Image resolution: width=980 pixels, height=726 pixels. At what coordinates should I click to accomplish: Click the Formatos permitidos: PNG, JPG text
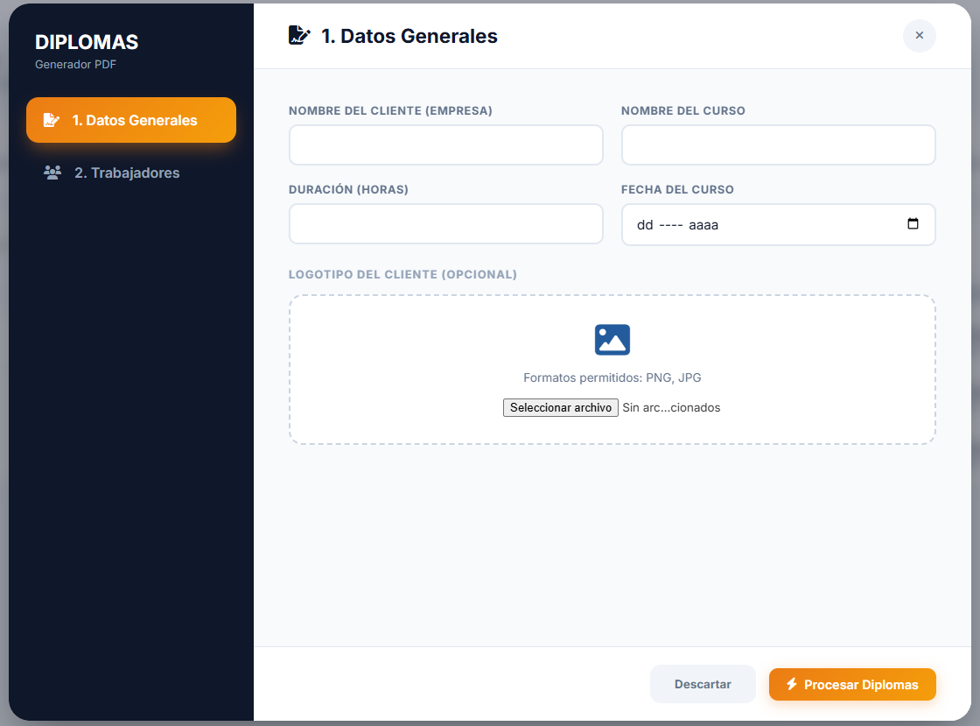[612, 377]
